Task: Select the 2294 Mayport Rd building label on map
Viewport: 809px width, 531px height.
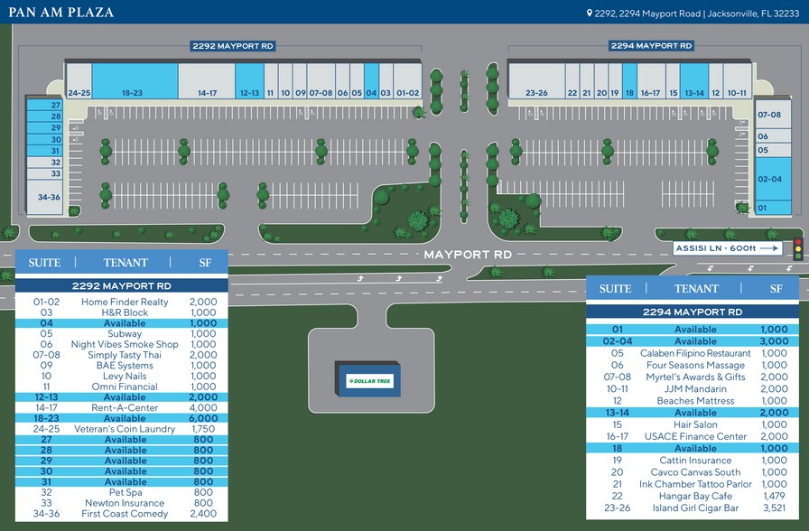Action: [651, 45]
